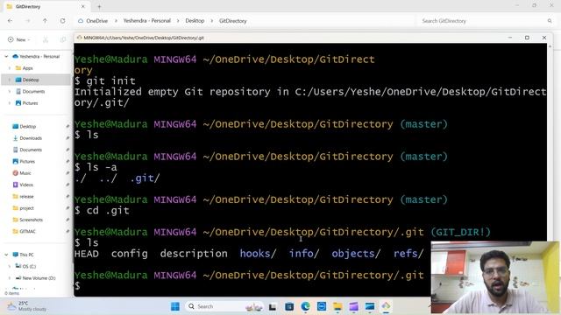Click the '.git/' entry in terminal output
This screenshot has height=315, width=561.
[x=145, y=178]
